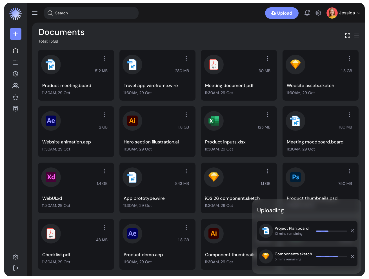Open three-dot menu for Checklist.pdf
The width and height of the screenshot is (369, 279).
point(105,227)
